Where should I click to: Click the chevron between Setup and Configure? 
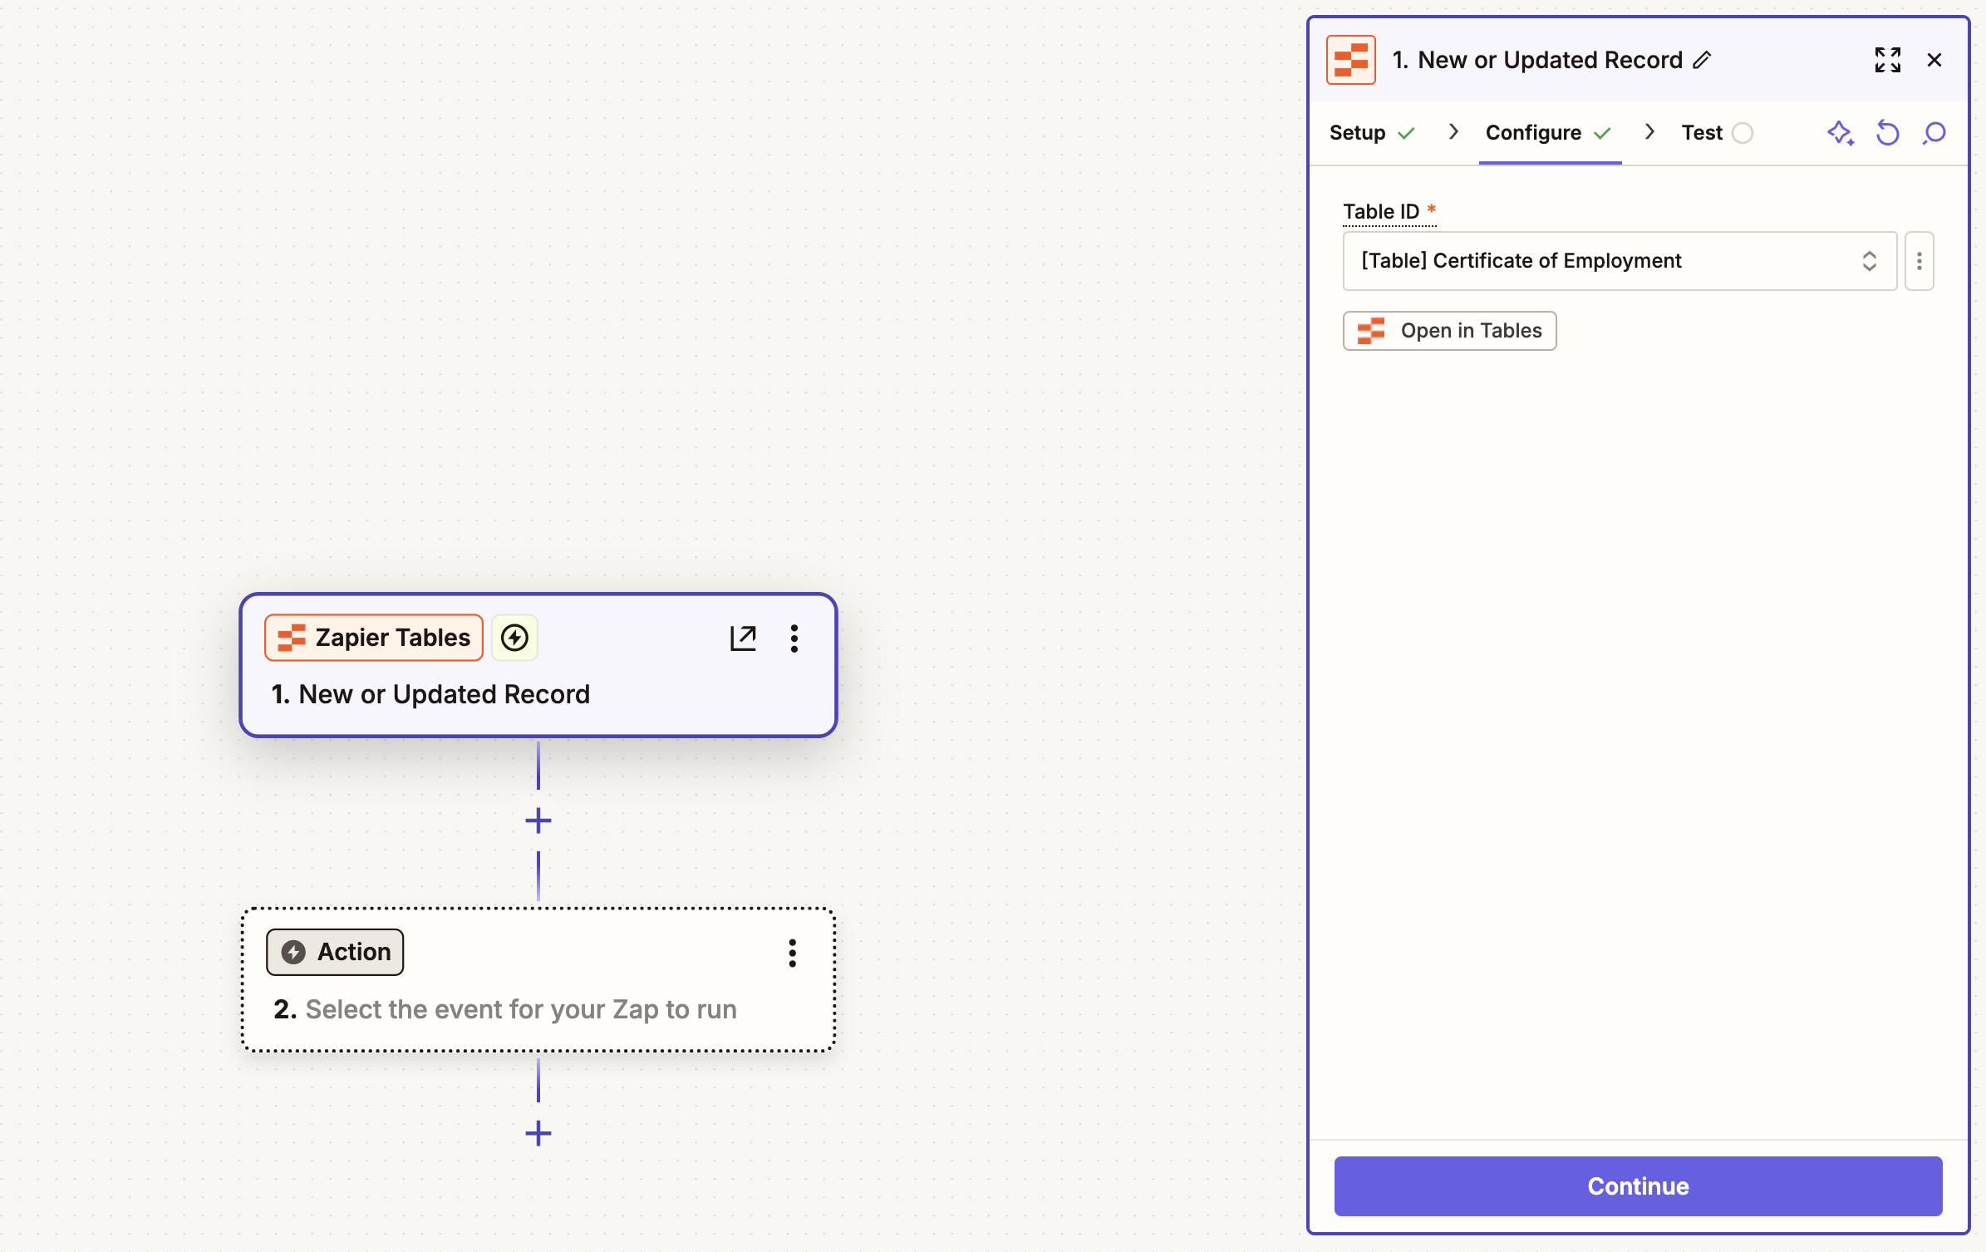point(1453,132)
